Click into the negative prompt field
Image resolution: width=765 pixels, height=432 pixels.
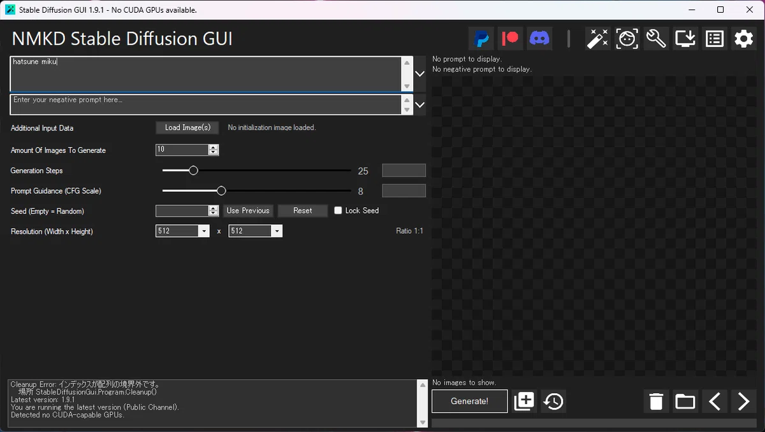pyautogui.click(x=206, y=104)
